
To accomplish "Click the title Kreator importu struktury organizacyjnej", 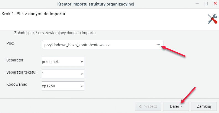I will (96, 4).
